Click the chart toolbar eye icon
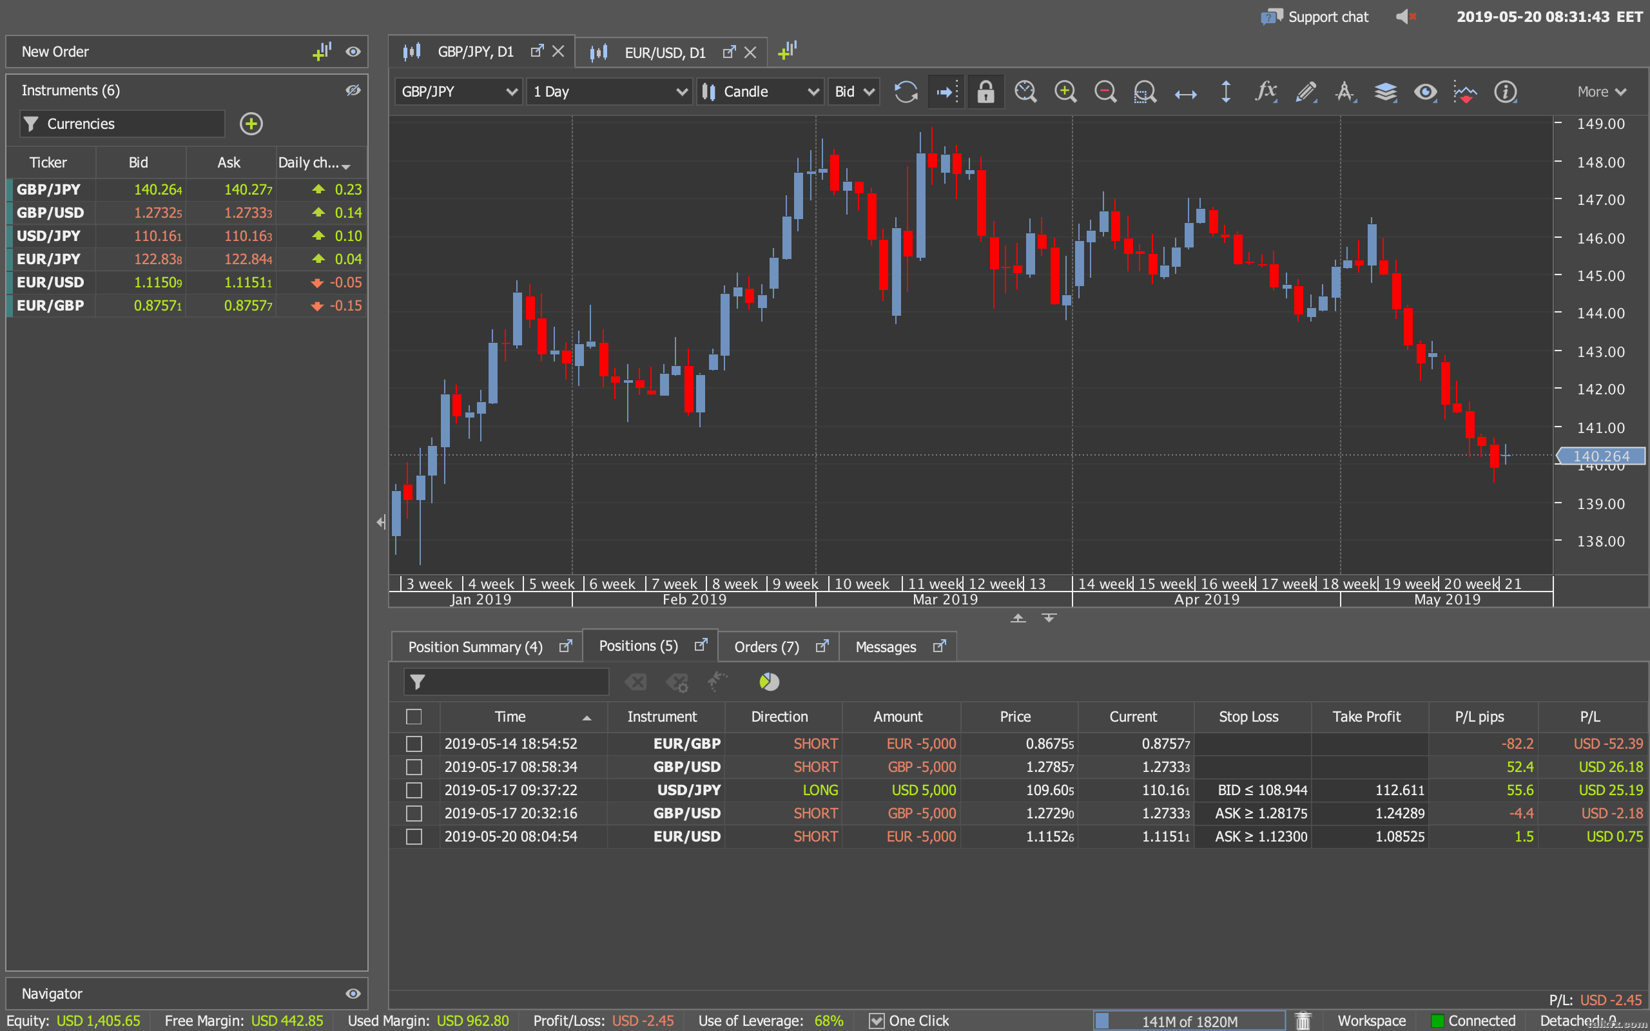 tap(1426, 92)
